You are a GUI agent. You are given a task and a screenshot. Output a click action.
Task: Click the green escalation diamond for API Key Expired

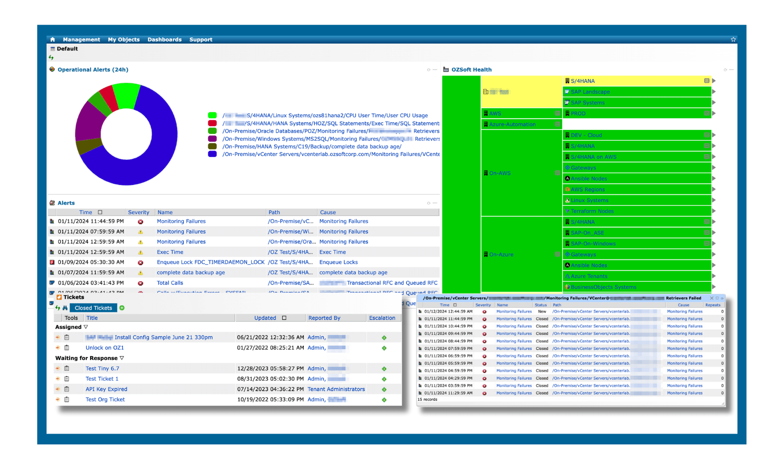pos(384,389)
